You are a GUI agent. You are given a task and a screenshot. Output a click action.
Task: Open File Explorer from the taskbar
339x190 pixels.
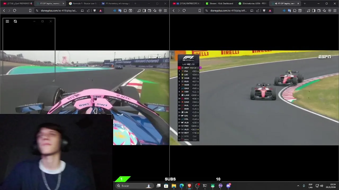(x=174, y=186)
